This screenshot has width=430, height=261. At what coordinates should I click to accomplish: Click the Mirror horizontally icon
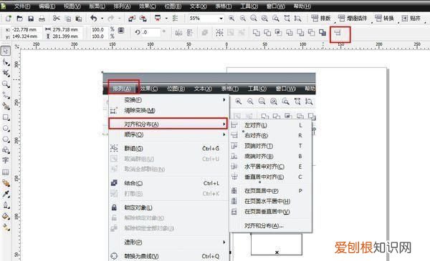coord(178,33)
